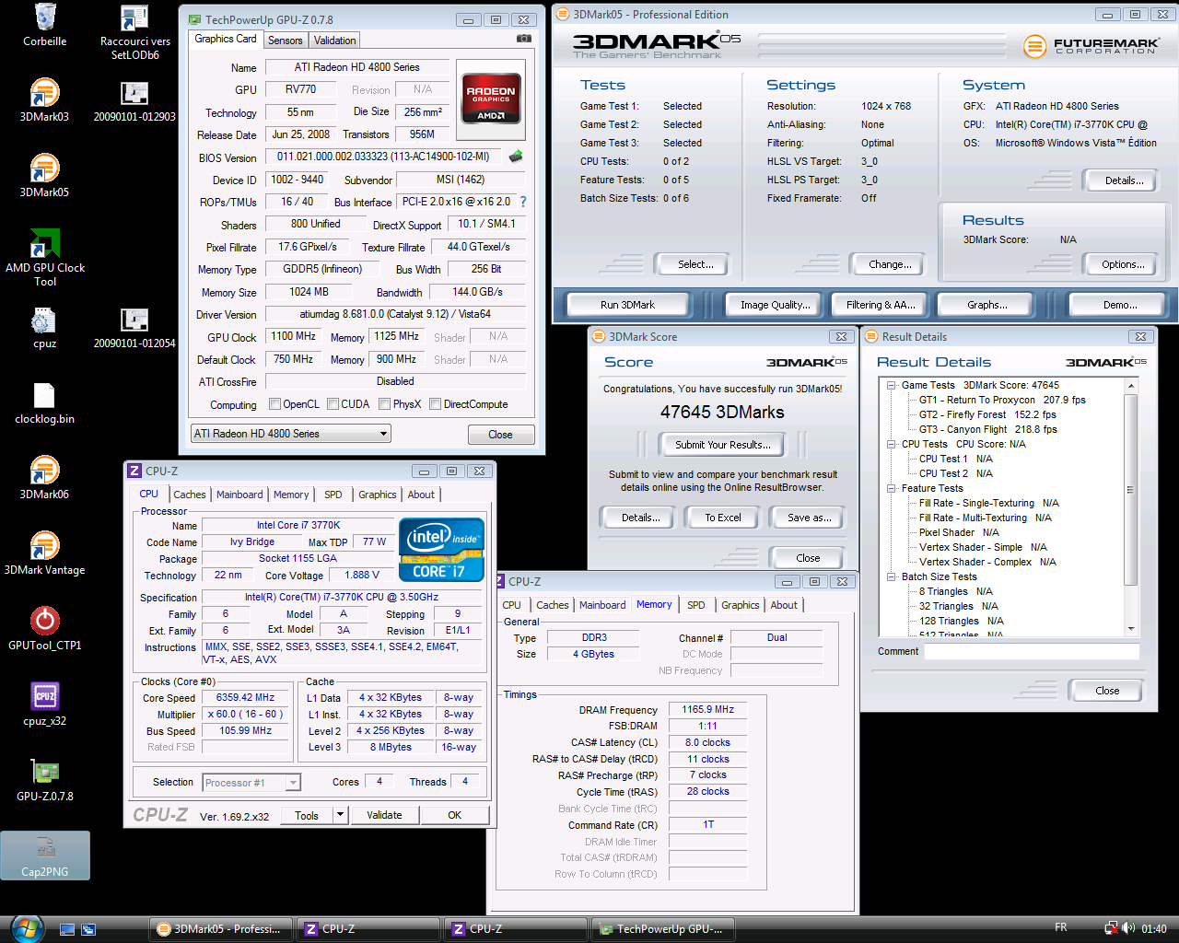Image resolution: width=1179 pixels, height=943 pixels.
Task: Click Options... button under Results
Action: click(x=1123, y=264)
